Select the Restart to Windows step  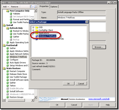21,31
